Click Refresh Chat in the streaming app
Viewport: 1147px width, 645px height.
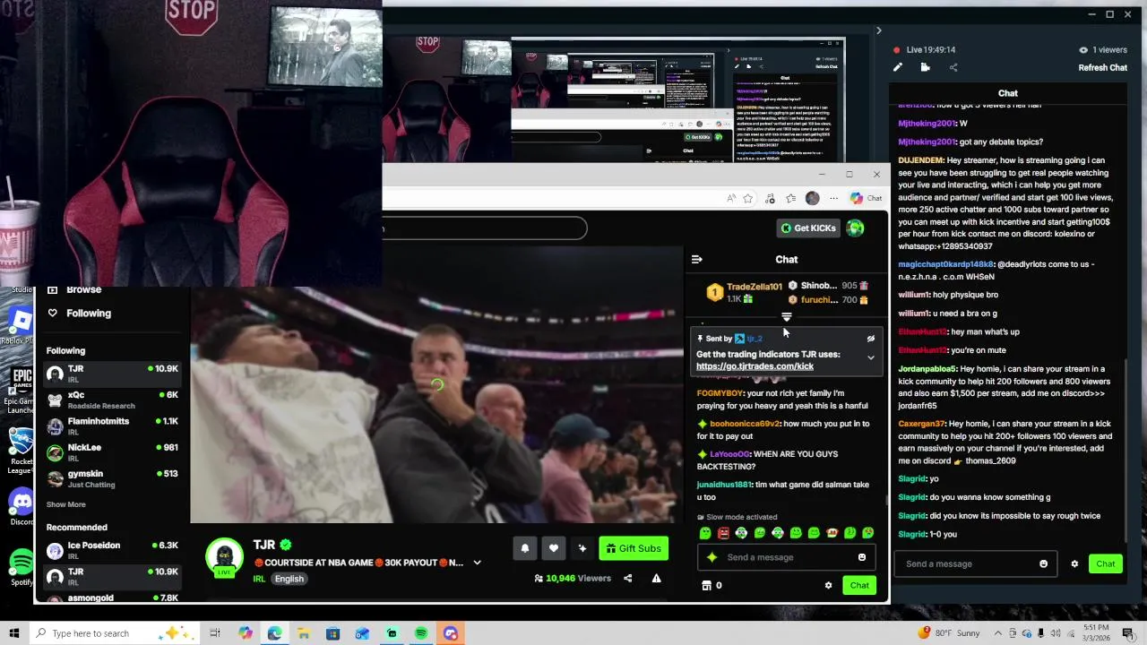click(1102, 68)
